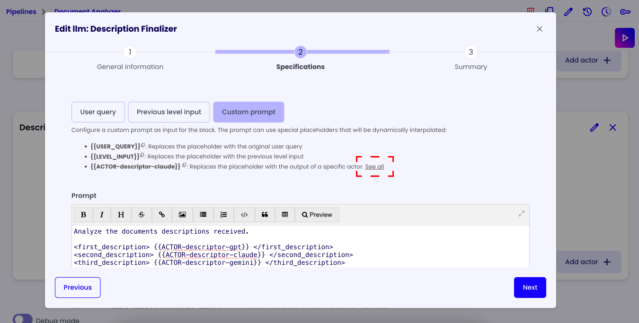Click the duplicate pipeline icon in top bar

pyautogui.click(x=550, y=11)
